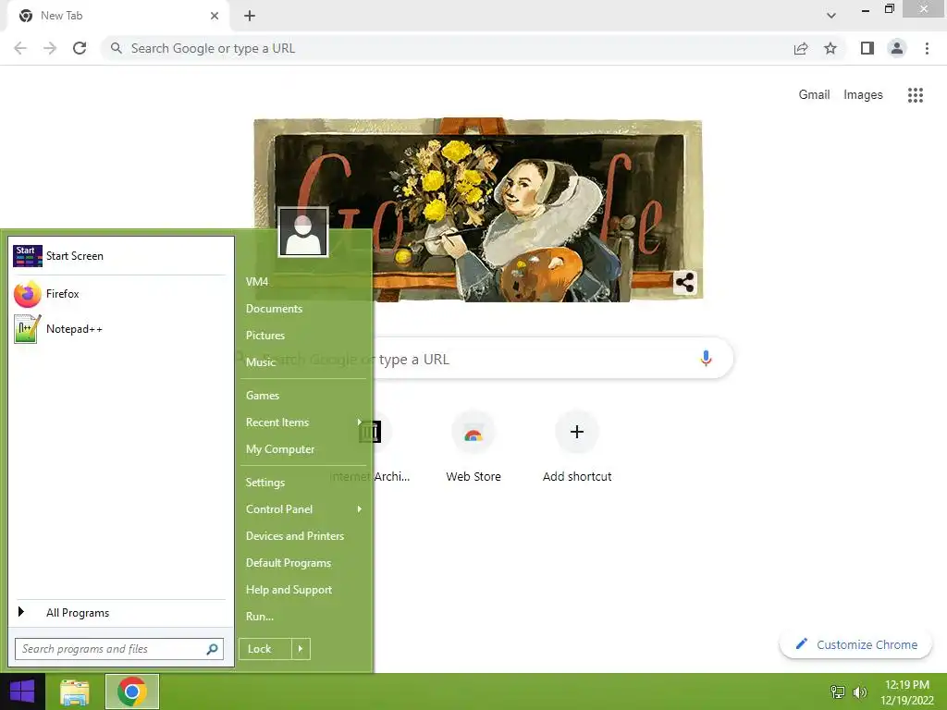Open a new tab with plus button
The image size is (947, 710).
(250, 16)
